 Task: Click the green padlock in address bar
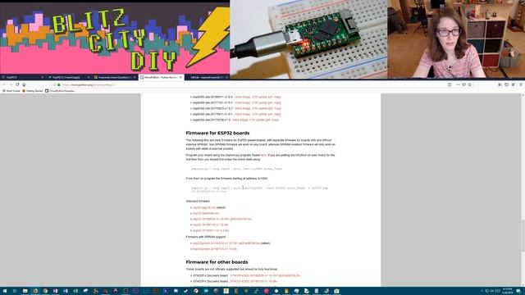pyautogui.click(x=59, y=85)
